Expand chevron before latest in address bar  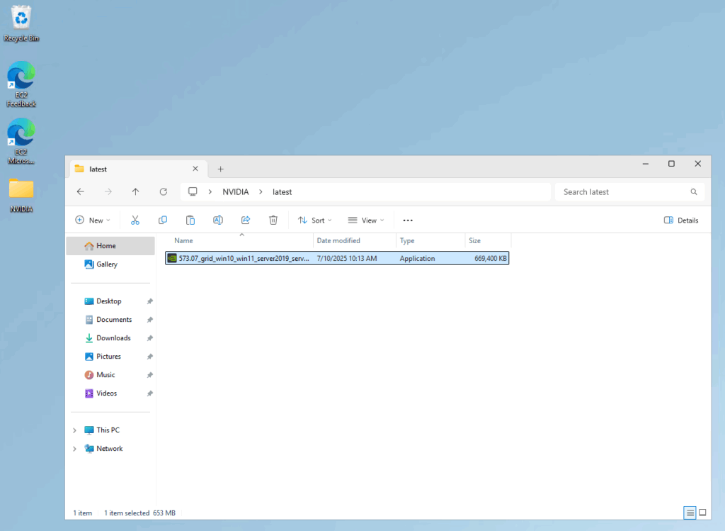[261, 191]
